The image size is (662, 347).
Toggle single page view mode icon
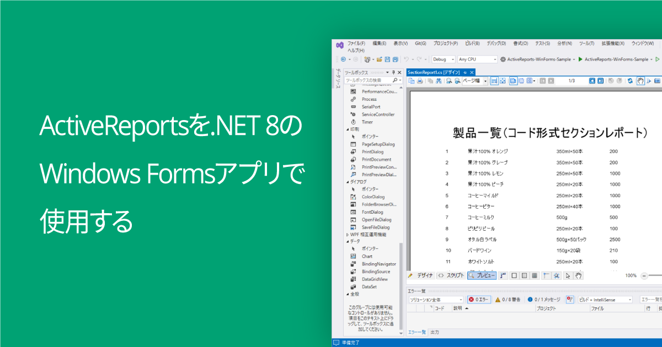pos(513,81)
